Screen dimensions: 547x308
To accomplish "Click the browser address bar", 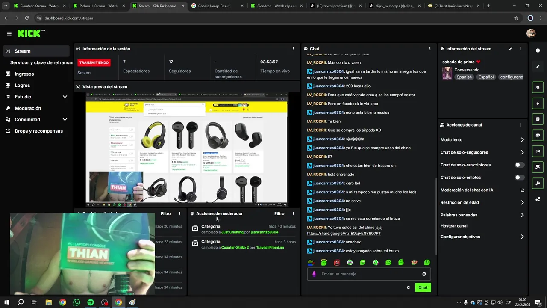I will [273, 18].
